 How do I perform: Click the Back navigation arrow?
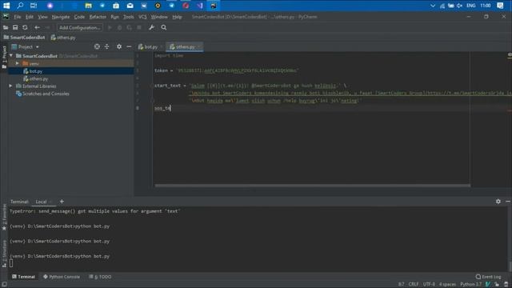pos(37,27)
